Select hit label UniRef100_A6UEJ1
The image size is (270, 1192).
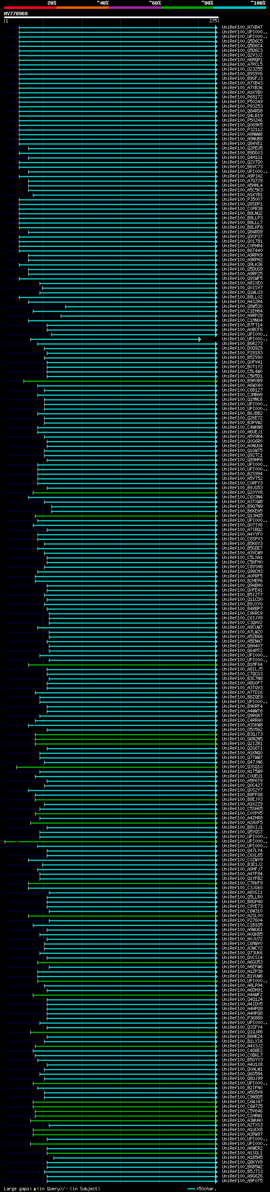coord(242,432)
